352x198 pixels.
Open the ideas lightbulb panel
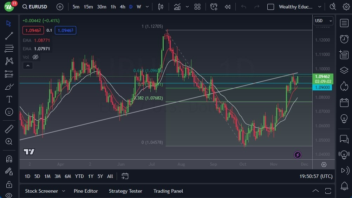(344, 119)
